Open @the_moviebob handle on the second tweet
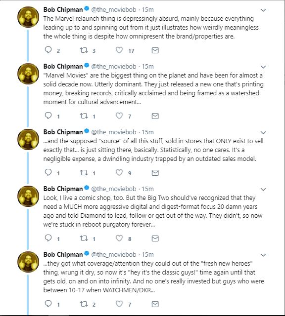The width and height of the screenshot is (285, 316). [114, 66]
